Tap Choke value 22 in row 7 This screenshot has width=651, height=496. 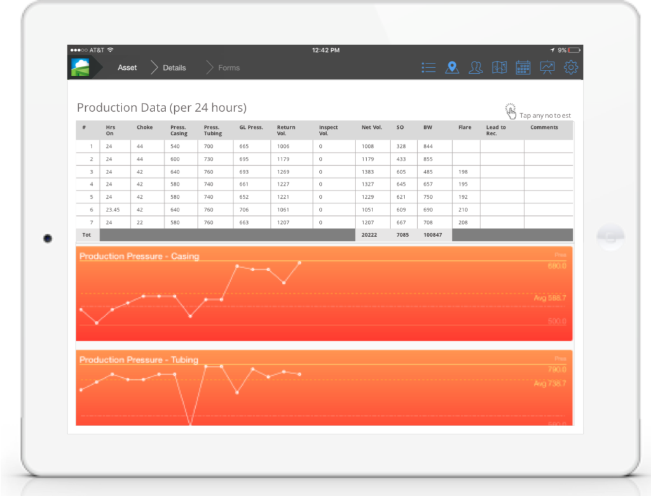point(141,222)
